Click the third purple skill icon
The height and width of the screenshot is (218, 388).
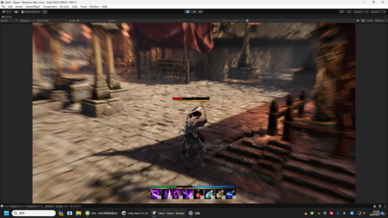click(177, 194)
